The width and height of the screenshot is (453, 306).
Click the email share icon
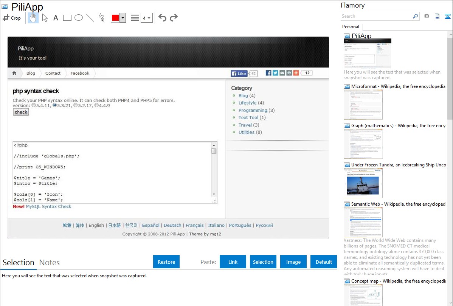tap(282, 73)
